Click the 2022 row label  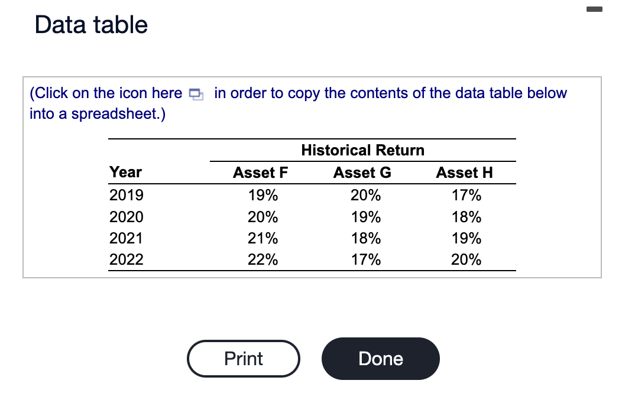pos(125,259)
